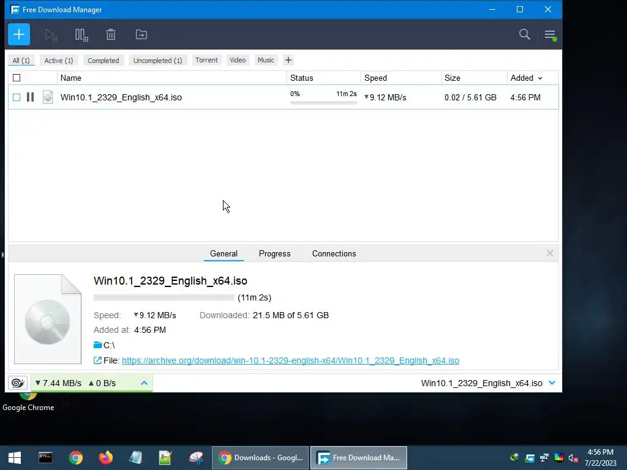Image resolution: width=627 pixels, height=470 pixels.
Task: Click the disc file icon in the download row
Action: [48, 97]
